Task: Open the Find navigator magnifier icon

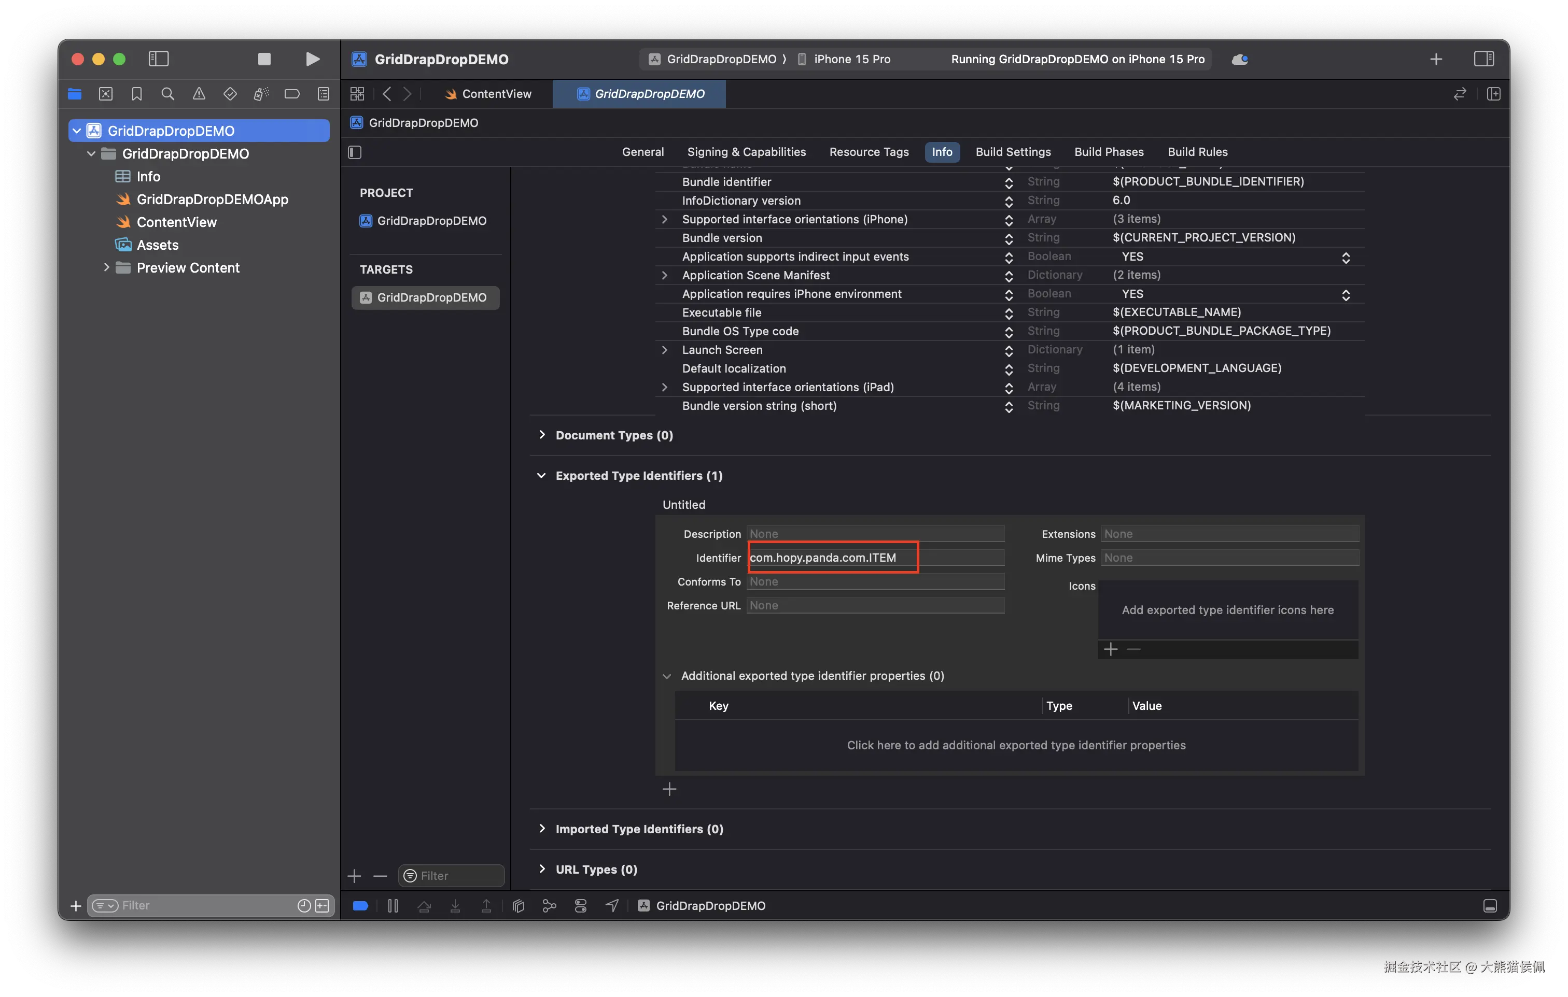Action: 167,94
